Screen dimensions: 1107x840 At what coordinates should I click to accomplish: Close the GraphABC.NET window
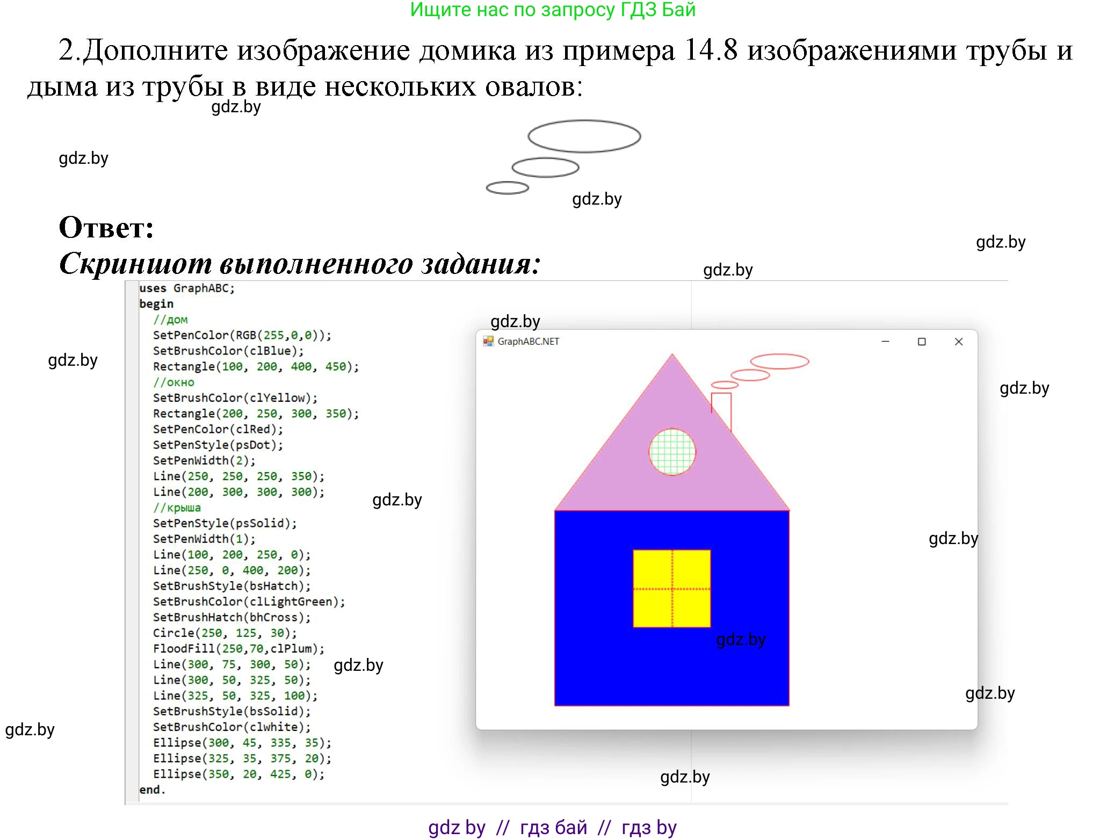tap(958, 342)
